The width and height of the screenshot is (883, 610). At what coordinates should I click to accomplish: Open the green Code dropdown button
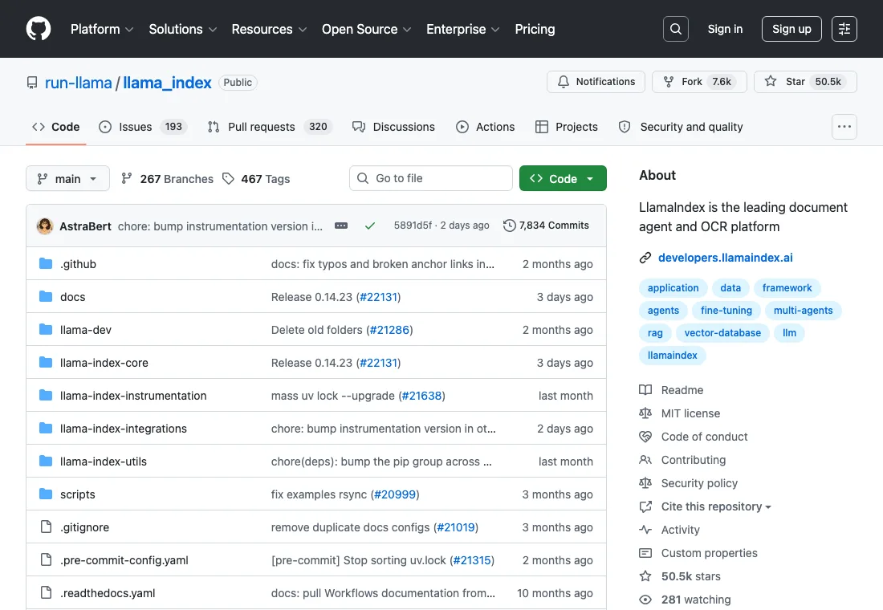pyautogui.click(x=563, y=178)
